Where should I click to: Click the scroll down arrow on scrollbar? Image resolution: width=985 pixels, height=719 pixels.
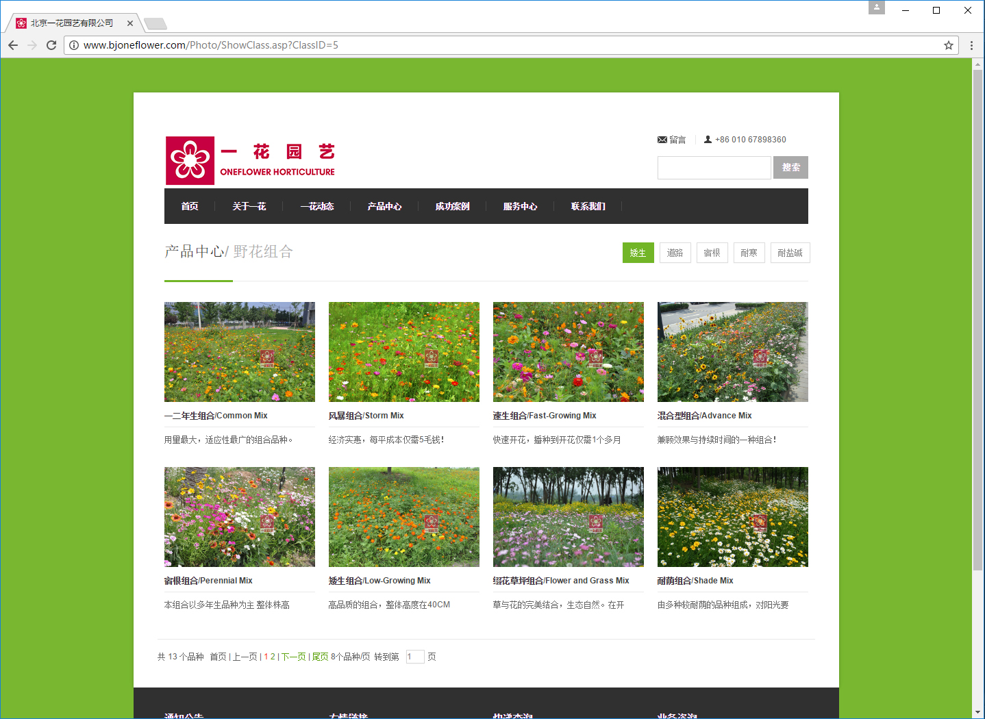click(977, 712)
